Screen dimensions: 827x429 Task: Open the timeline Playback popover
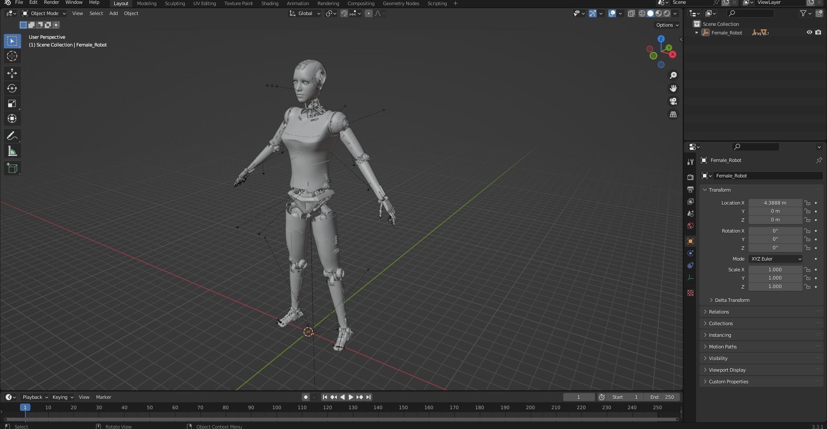(x=35, y=397)
